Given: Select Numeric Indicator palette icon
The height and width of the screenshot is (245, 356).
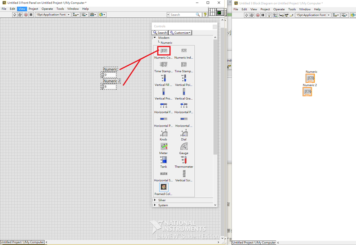Looking at the screenshot, I should 184,51.
